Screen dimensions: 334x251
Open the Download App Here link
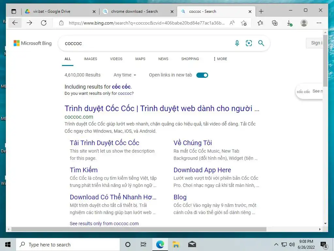point(202,170)
